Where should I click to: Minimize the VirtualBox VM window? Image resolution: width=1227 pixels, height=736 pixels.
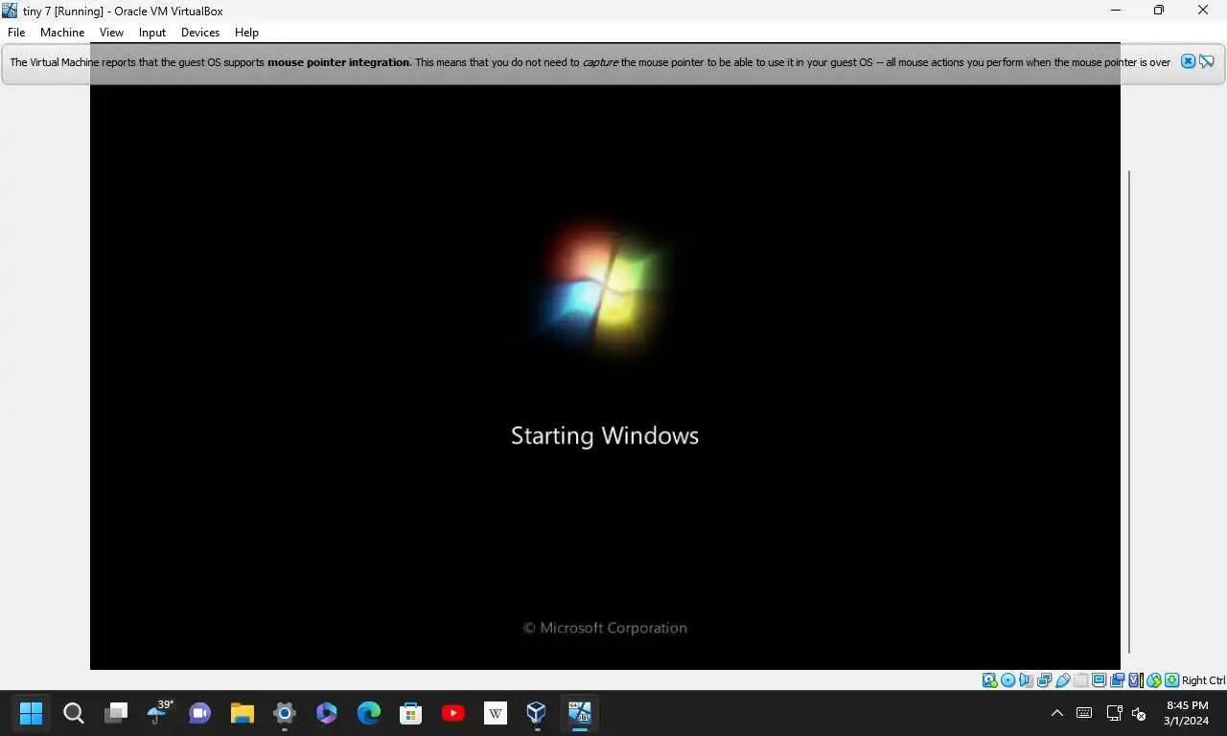[1116, 11]
